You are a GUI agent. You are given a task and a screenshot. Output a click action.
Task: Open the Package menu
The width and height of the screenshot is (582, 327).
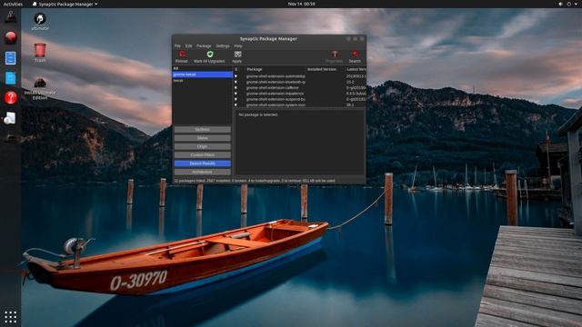pos(204,46)
